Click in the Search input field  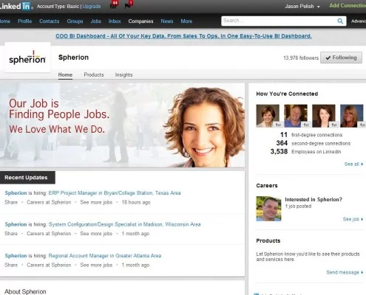[x=279, y=21]
